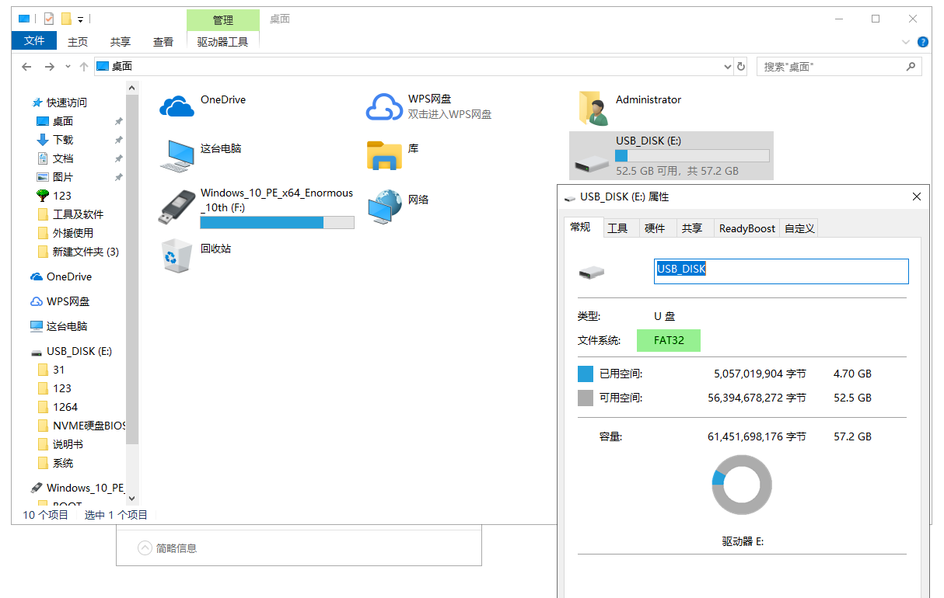Expand the address bar history dropdown
The image size is (944, 598).
pos(728,67)
